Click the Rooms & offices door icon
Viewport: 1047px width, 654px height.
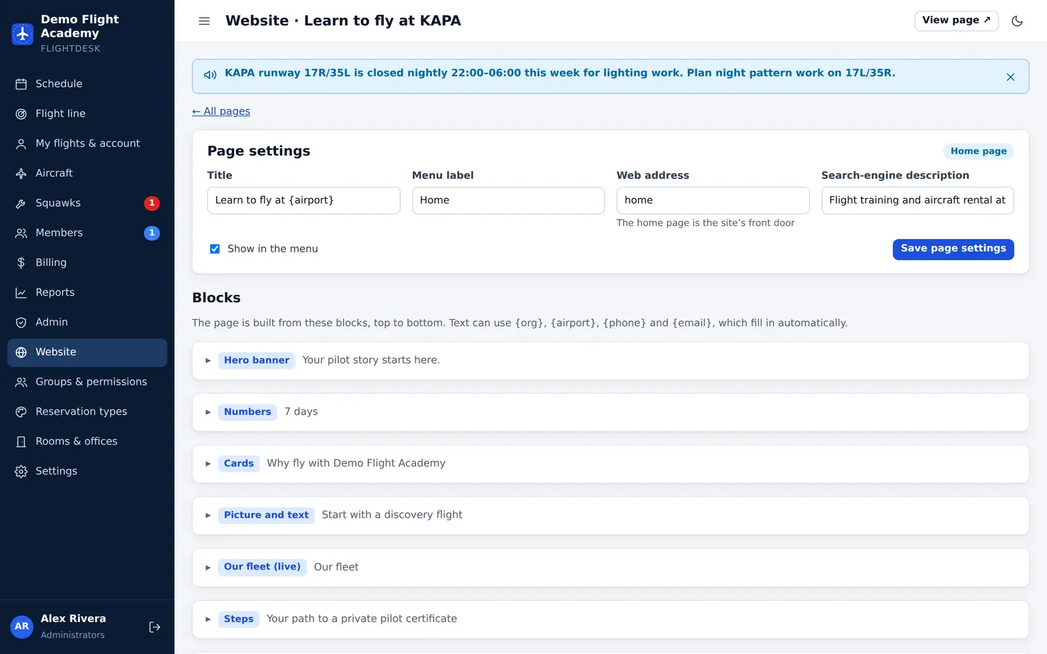21,441
